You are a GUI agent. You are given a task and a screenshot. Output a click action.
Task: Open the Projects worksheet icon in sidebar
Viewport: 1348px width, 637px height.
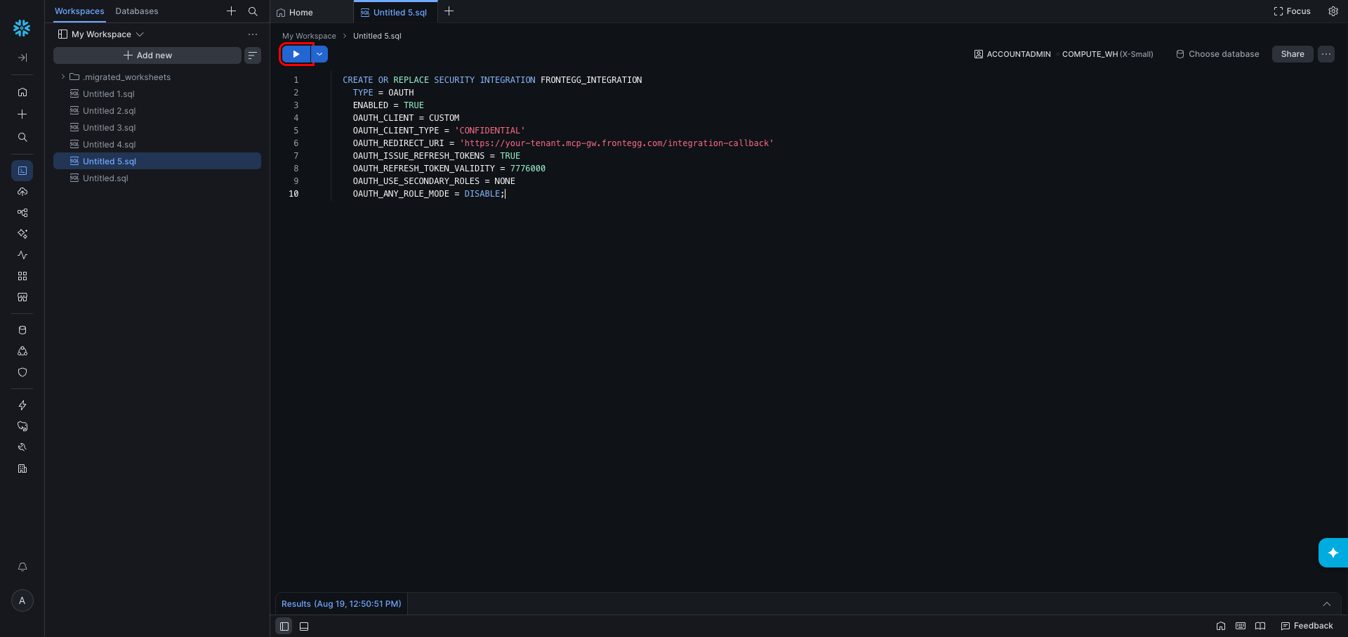22,171
